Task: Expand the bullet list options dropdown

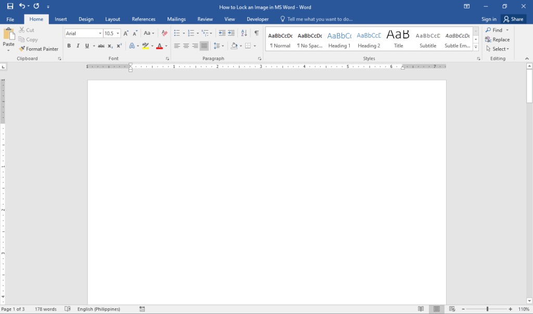Action: [x=183, y=33]
